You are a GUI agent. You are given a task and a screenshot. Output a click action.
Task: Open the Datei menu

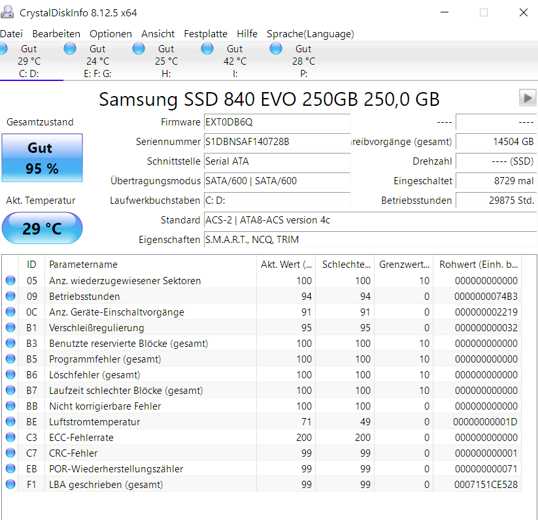[x=11, y=34]
